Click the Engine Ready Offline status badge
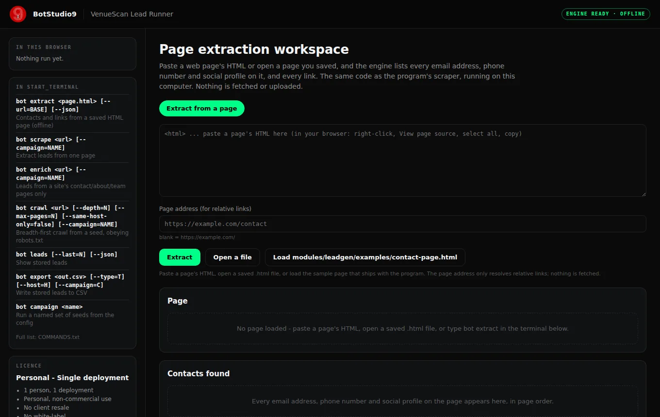The height and width of the screenshot is (417, 660). point(606,14)
